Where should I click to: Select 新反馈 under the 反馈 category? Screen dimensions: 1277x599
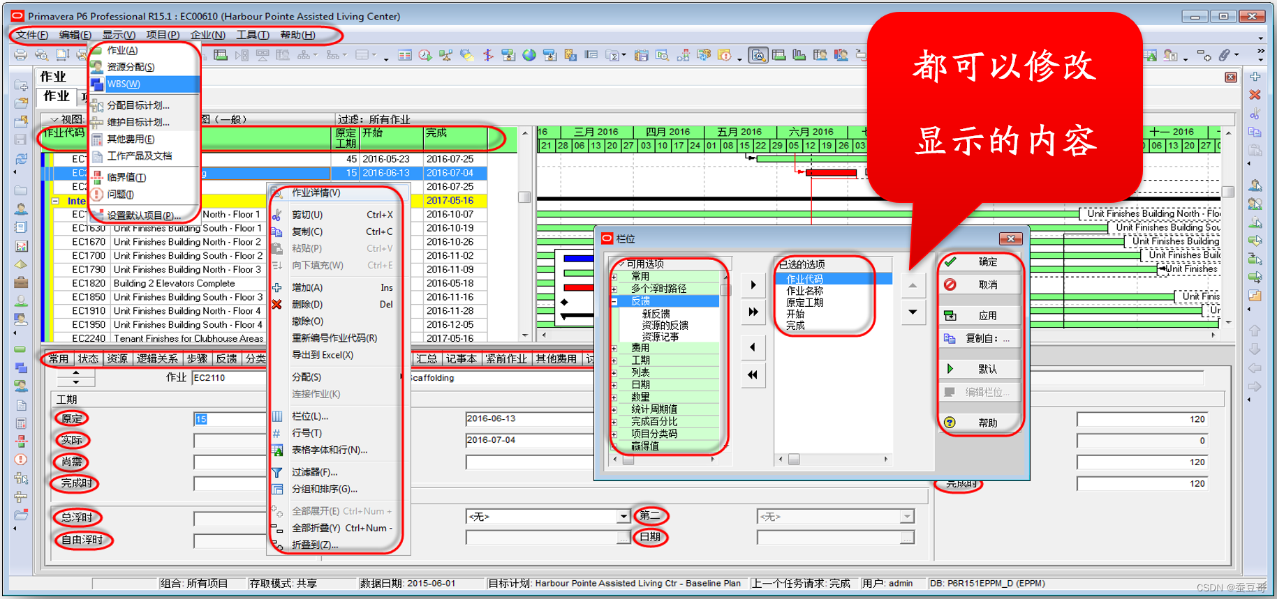click(656, 314)
